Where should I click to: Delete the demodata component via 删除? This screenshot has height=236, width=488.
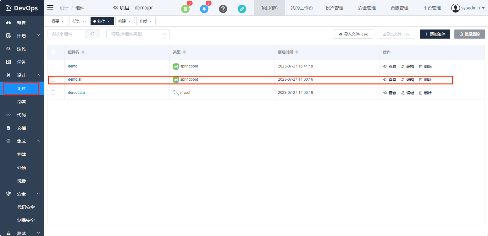point(425,93)
